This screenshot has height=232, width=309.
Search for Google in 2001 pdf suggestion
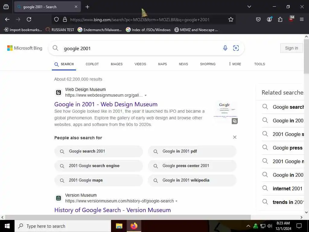pyautogui.click(x=192, y=151)
